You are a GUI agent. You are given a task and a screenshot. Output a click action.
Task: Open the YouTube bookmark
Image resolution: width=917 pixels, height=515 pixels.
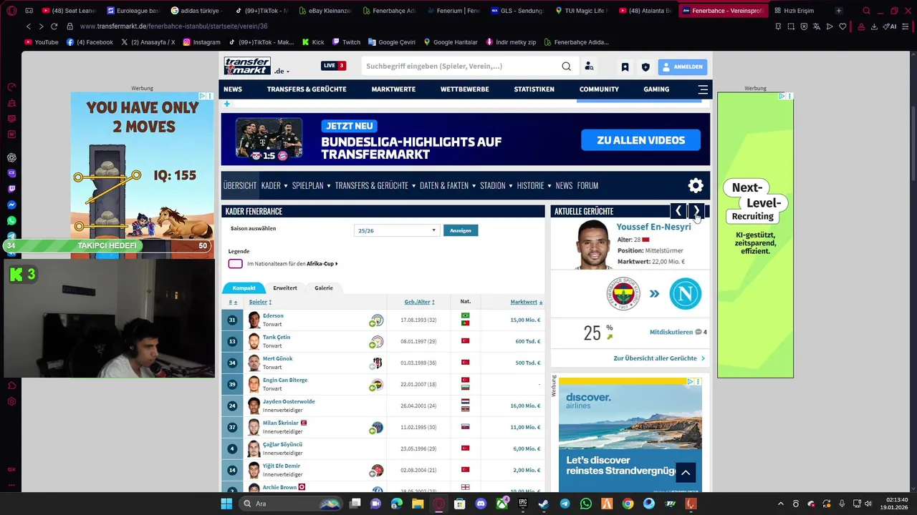coord(41,42)
